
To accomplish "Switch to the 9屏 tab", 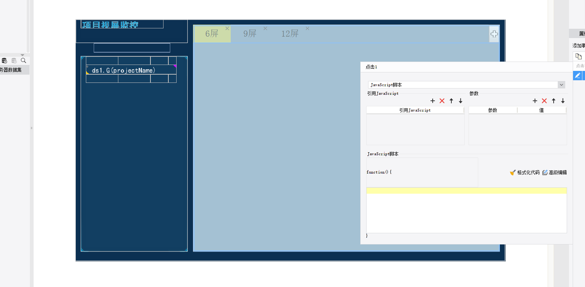I will click(x=250, y=34).
